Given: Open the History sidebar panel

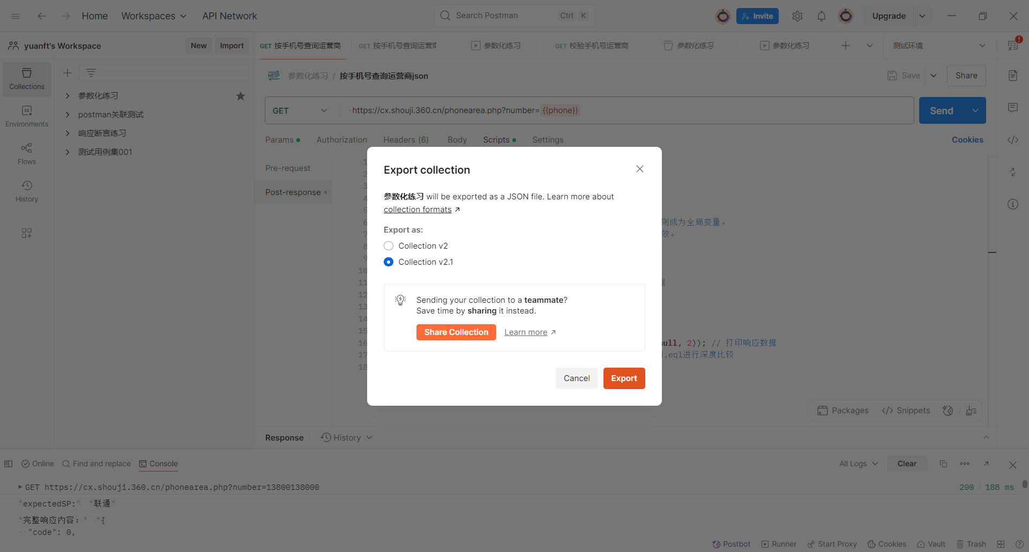Looking at the screenshot, I should tap(27, 192).
